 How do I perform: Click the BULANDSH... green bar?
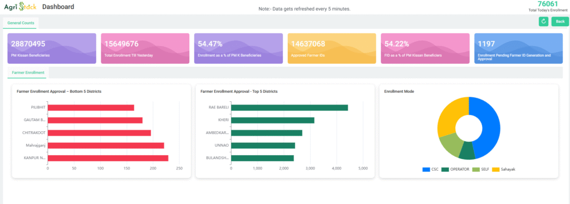[263, 158]
